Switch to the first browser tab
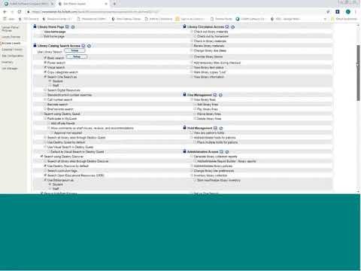The height and width of the screenshot is (271, 361). click(28, 4)
